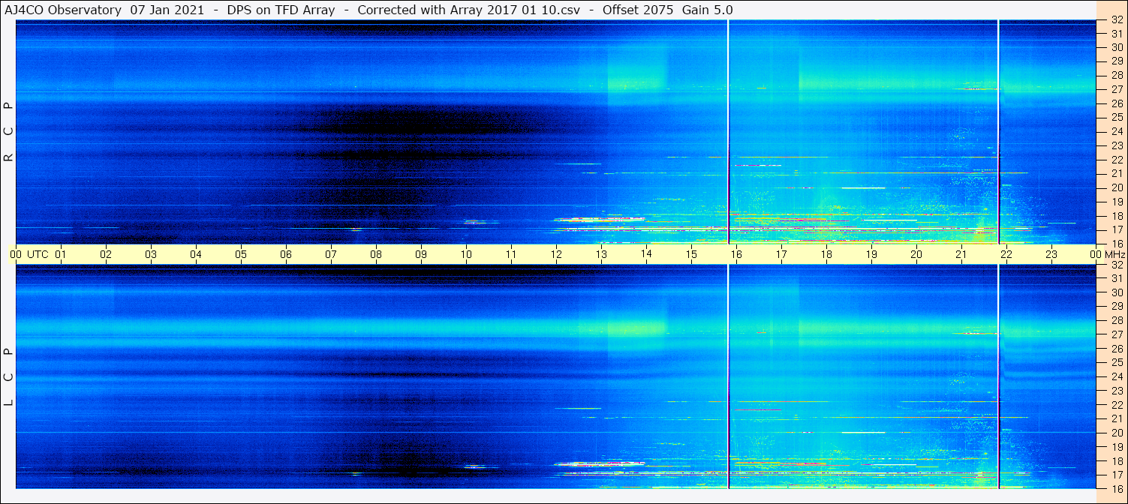Click the 'Gain 5.0' value in header

pyautogui.click(x=708, y=10)
